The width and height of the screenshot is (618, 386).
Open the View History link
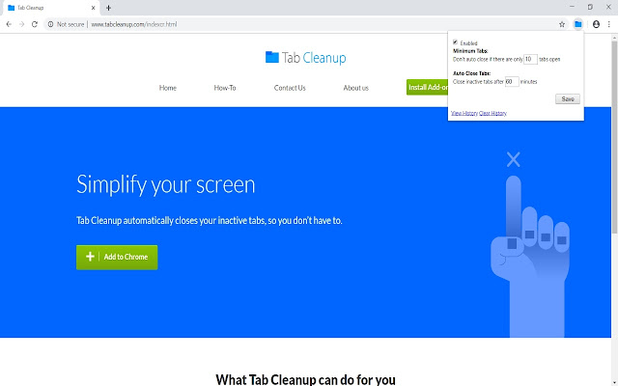pos(464,113)
